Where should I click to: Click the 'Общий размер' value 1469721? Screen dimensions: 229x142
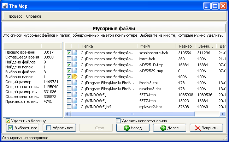click(x=51, y=82)
